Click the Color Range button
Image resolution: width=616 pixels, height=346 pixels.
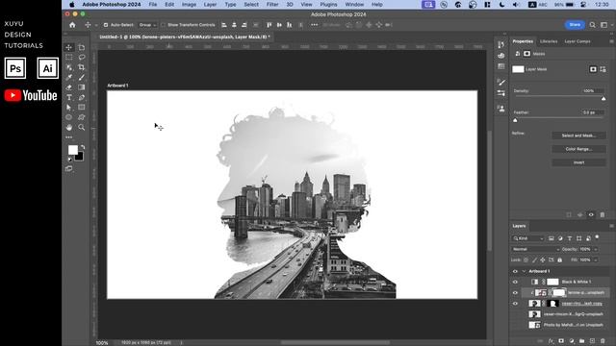click(578, 149)
